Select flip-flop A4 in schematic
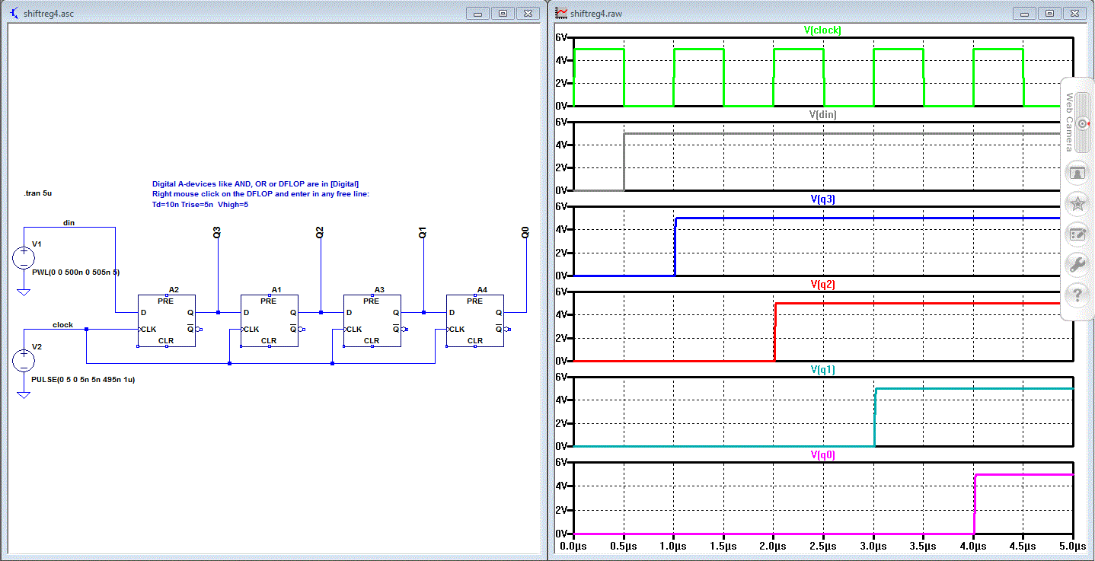The height and width of the screenshot is (561, 1095). click(x=476, y=320)
